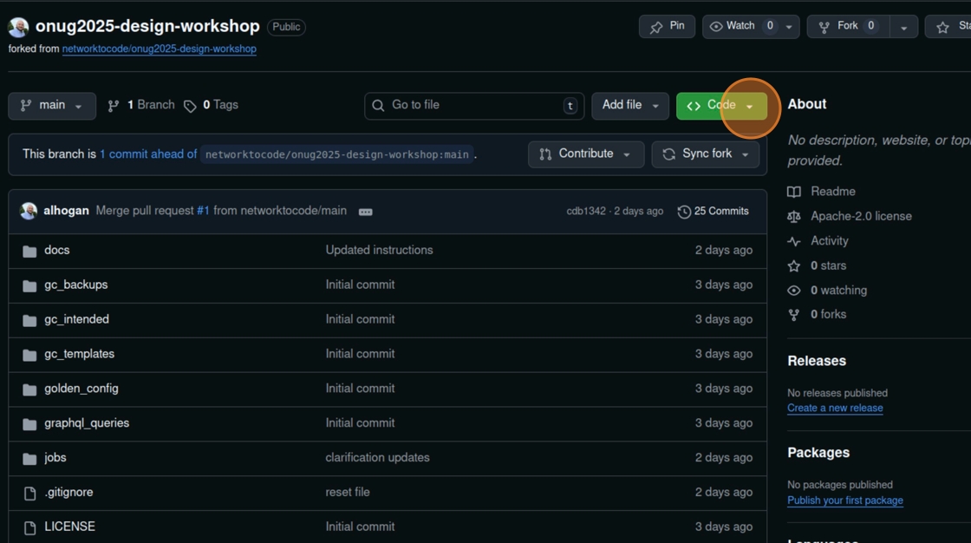Click the 0 watching link

838,290
